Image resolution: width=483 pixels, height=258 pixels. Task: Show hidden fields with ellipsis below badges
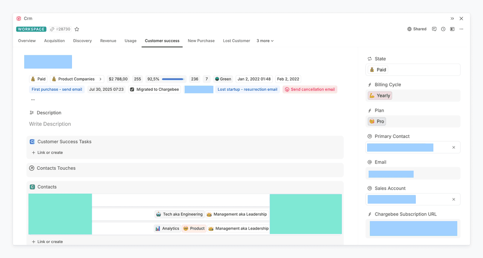click(x=33, y=100)
